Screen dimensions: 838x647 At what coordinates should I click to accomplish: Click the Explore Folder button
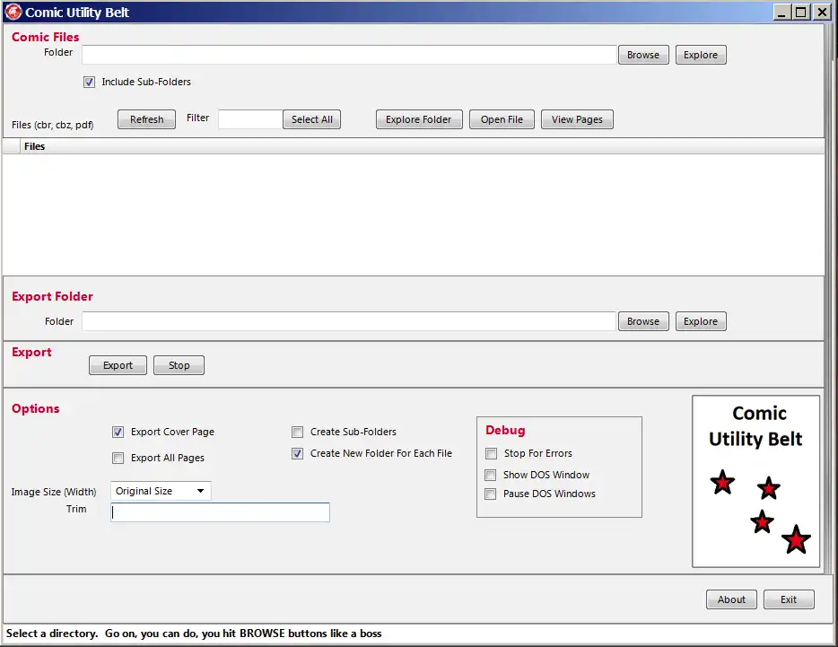click(419, 119)
